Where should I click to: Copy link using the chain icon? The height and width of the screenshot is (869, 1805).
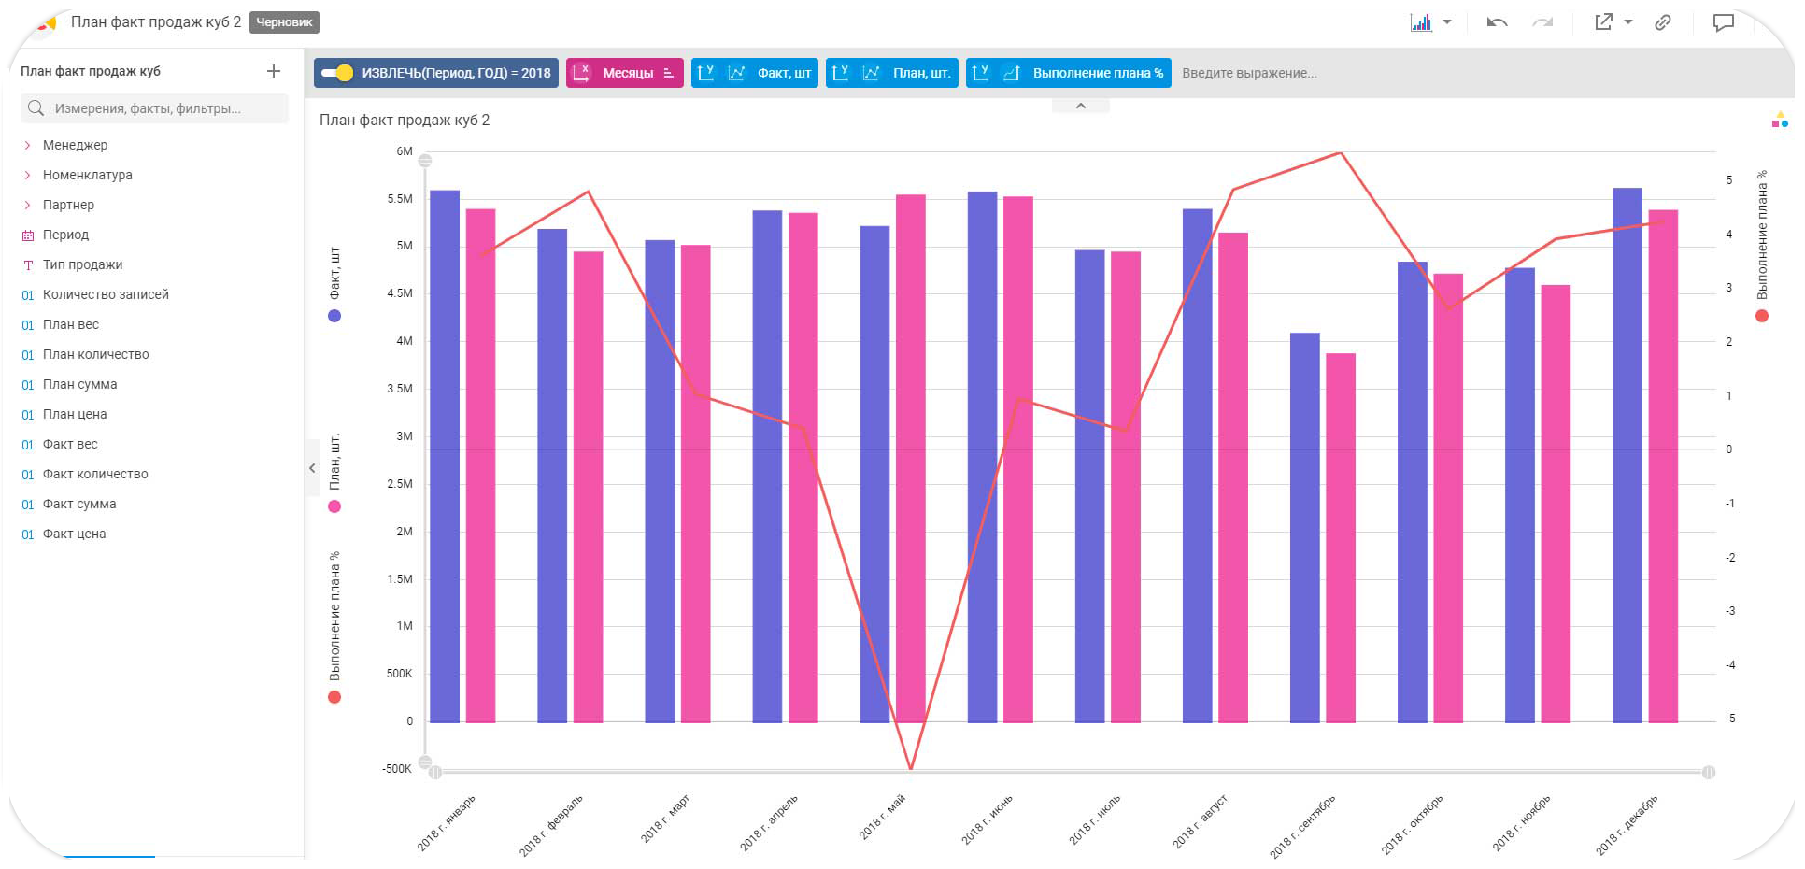1663,22
